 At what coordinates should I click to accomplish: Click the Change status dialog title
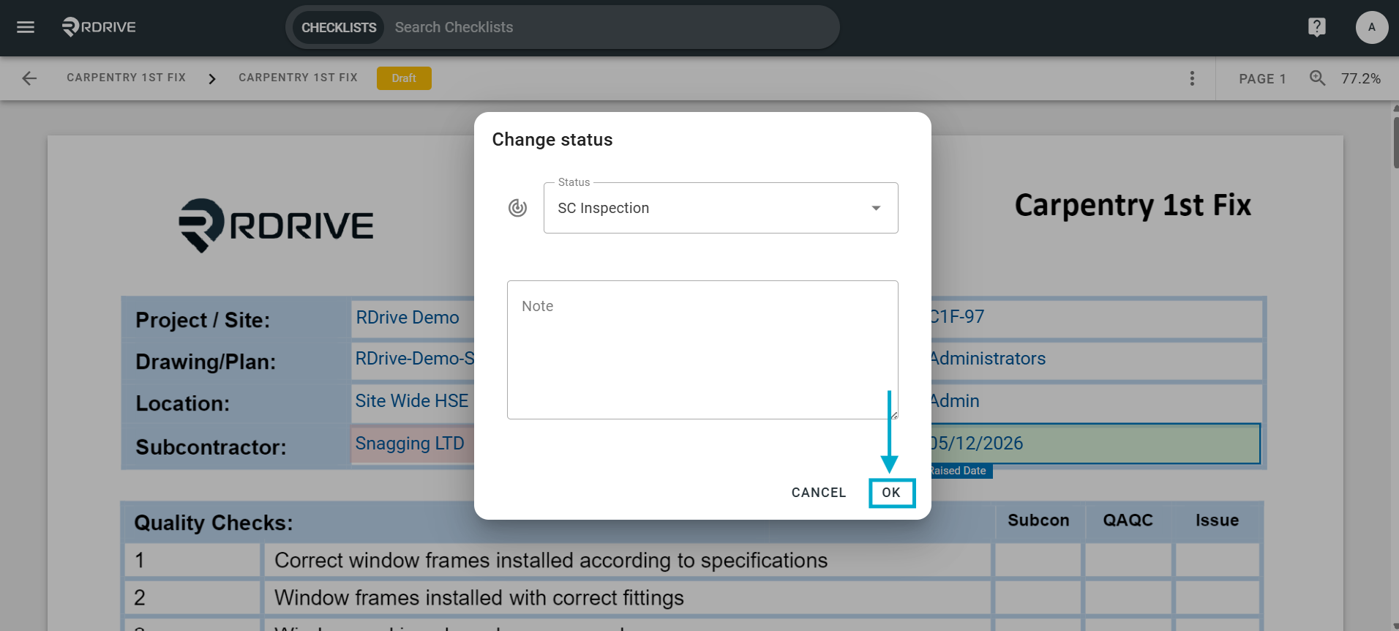pos(552,140)
